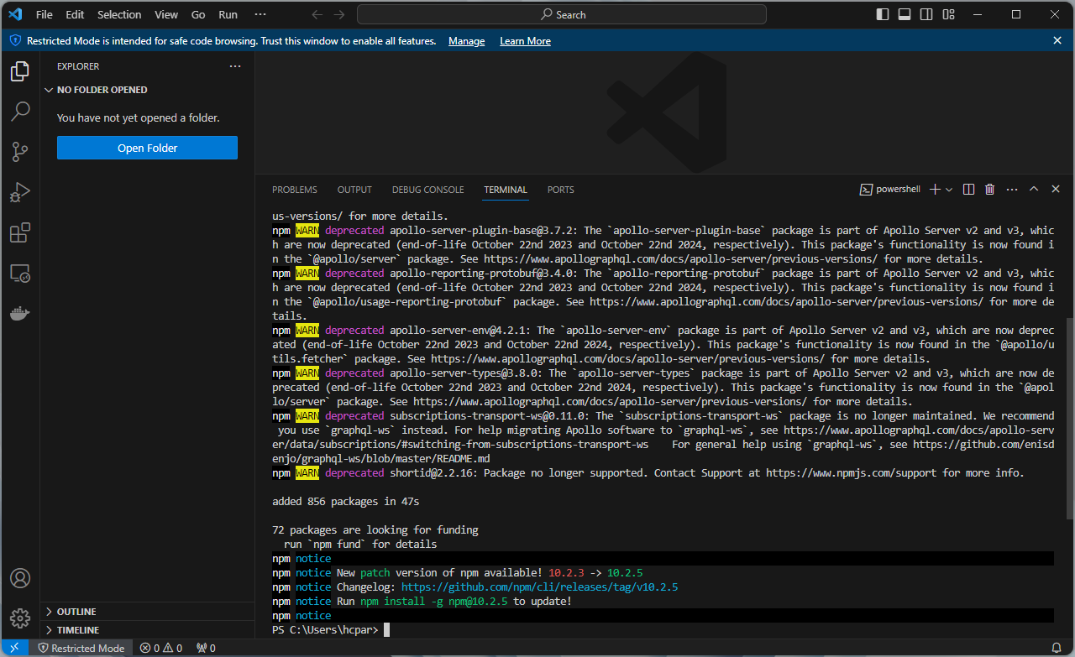1075x657 pixels.
Task: Click the Manage link in banner
Action: [x=466, y=41]
